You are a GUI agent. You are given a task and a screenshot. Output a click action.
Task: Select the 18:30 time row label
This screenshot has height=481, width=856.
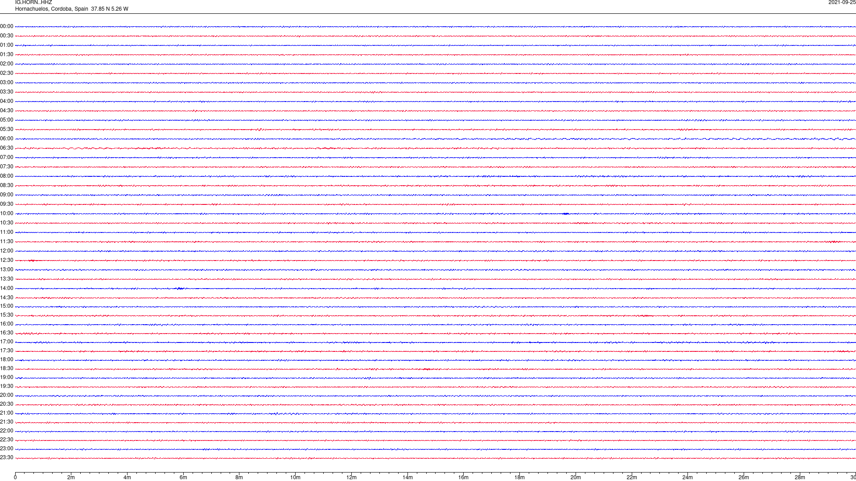click(7, 368)
